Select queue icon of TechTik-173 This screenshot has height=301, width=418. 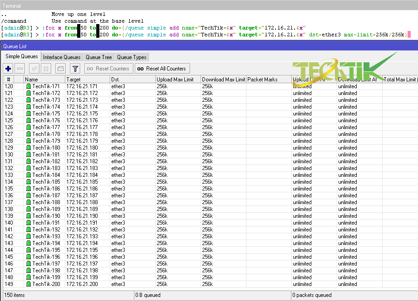click(29, 100)
